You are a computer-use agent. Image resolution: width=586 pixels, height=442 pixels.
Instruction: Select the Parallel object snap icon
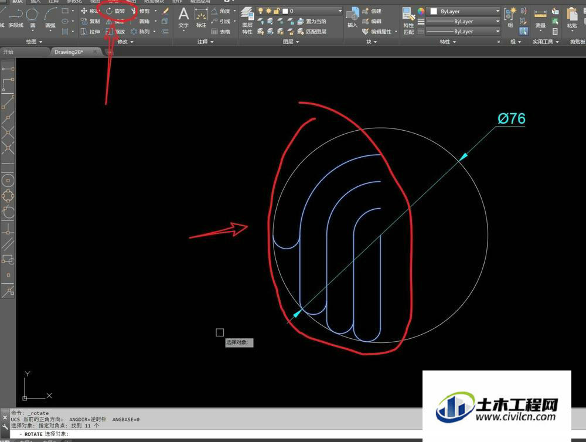click(8, 244)
